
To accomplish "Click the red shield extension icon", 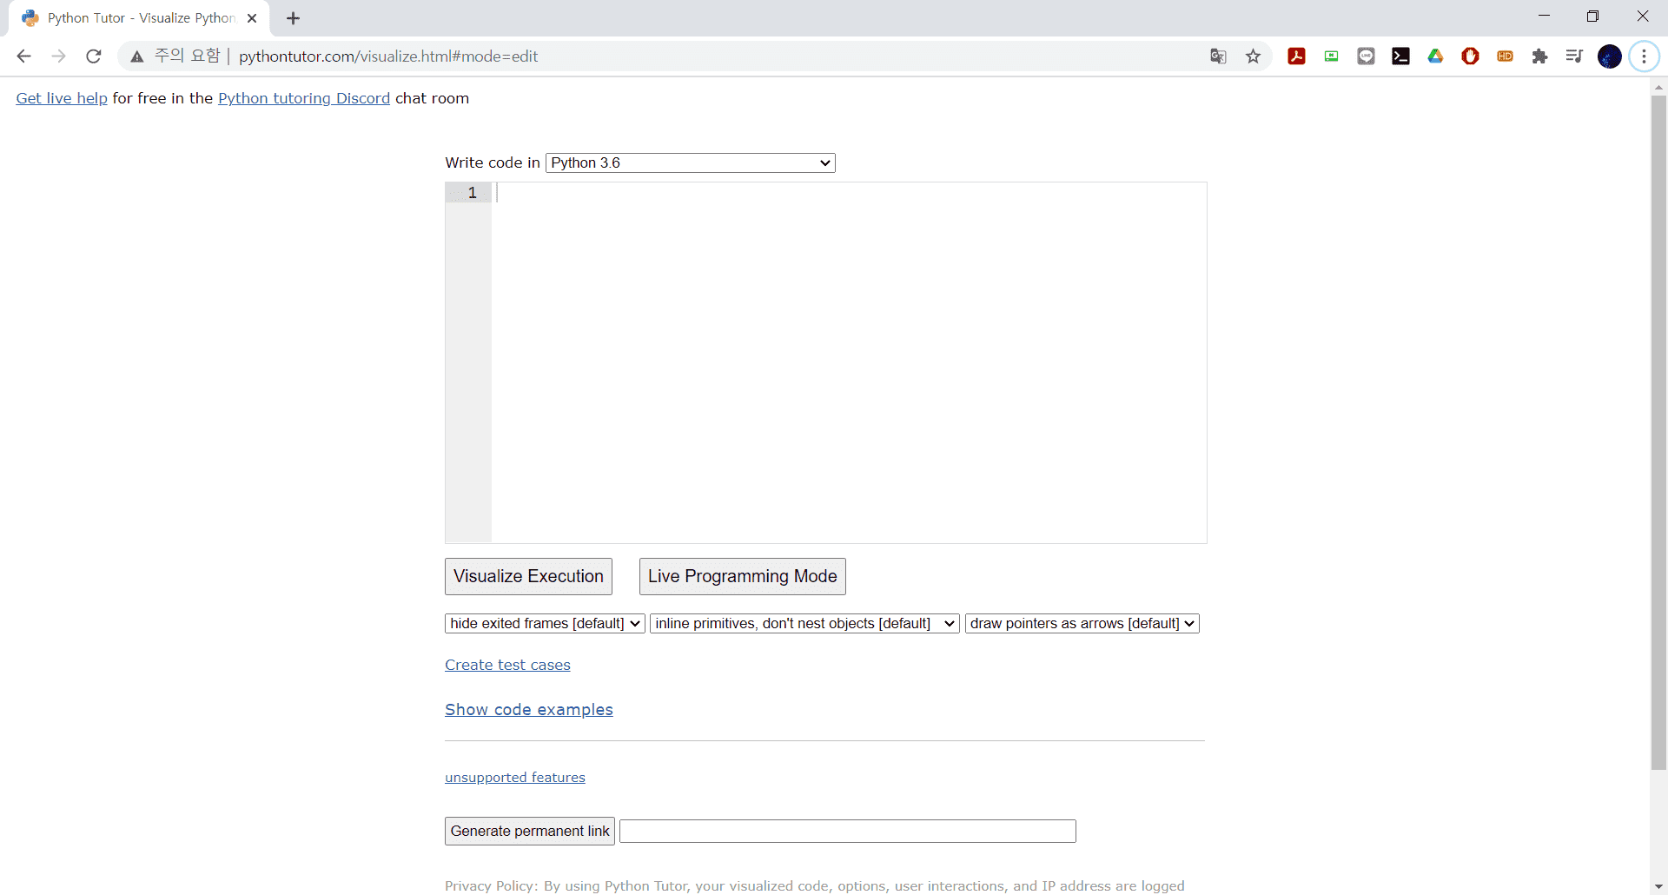I will 1470,56.
